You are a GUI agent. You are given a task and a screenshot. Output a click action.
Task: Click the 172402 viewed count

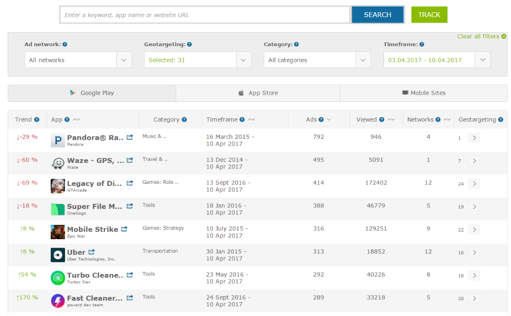[376, 183]
